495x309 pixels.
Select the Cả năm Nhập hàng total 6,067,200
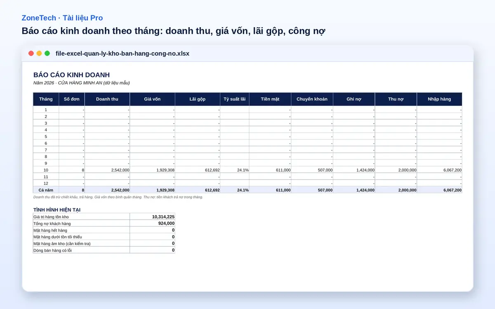click(x=439, y=190)
